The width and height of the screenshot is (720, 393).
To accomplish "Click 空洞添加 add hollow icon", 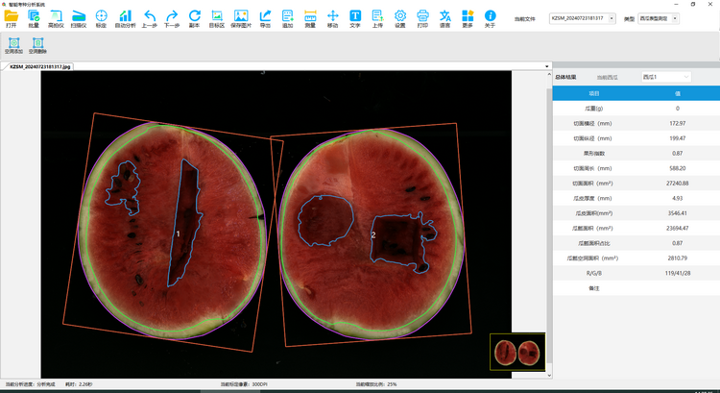I will [14, 45].
